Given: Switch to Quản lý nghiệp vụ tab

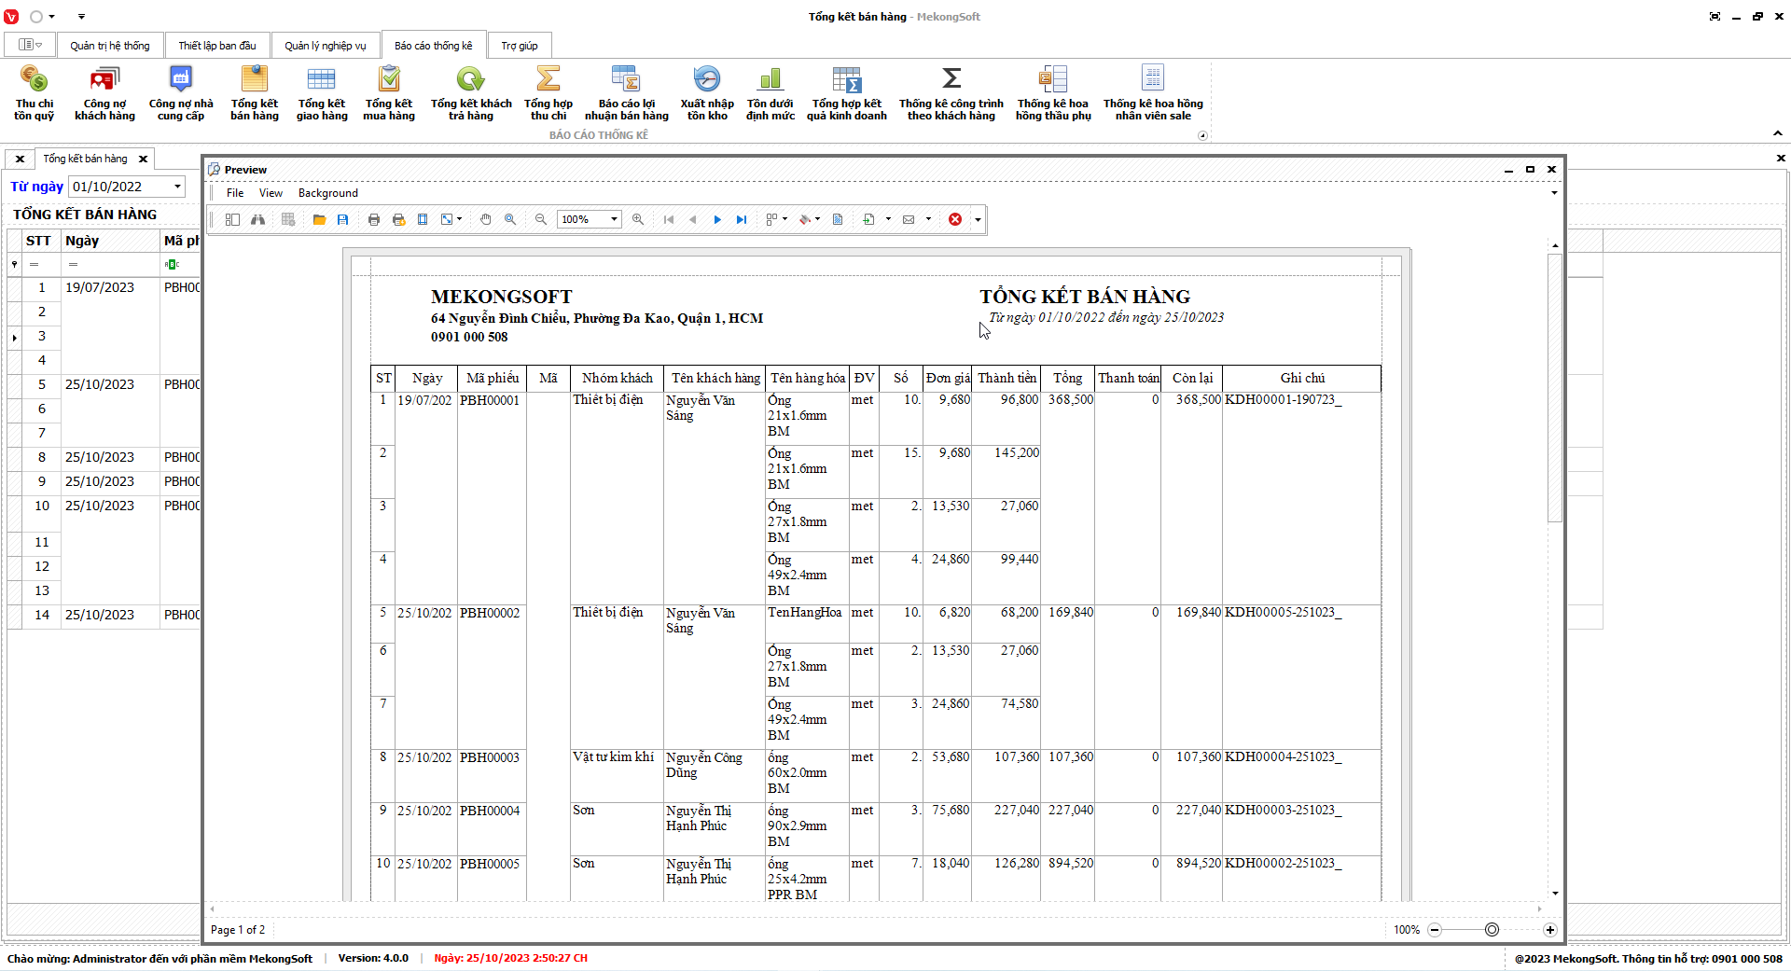Looking at the screenshot, I should (326, 46).
